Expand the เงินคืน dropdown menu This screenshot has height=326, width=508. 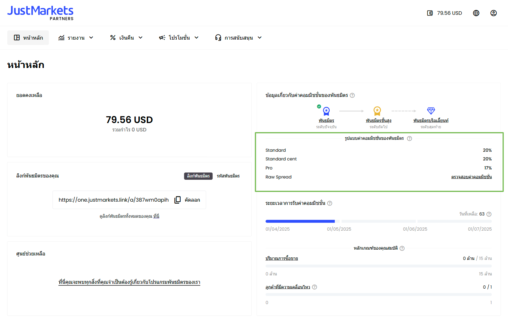point(126,38)
